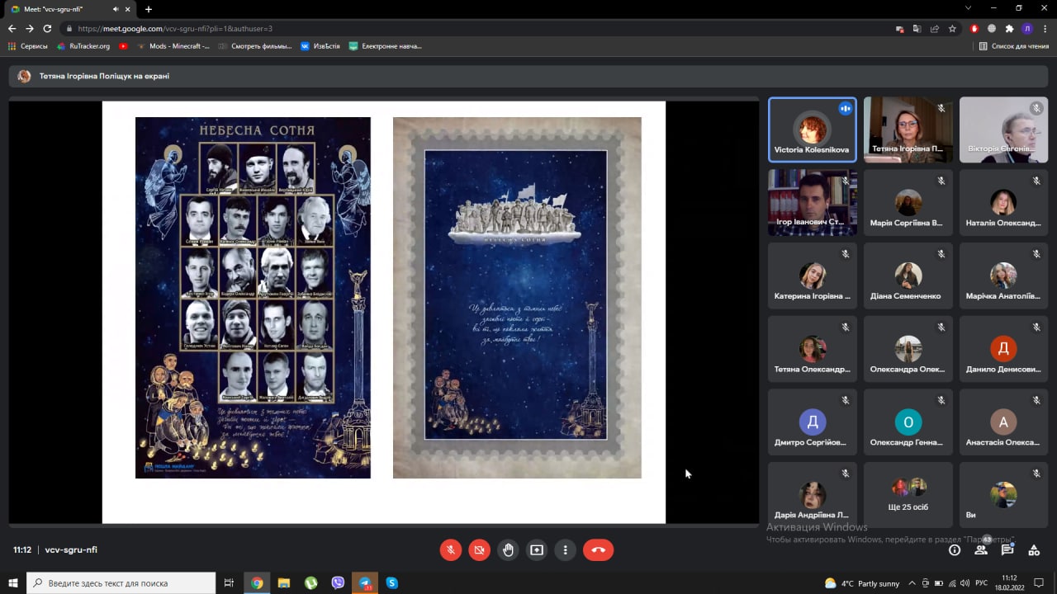Raise hand in the meeting

508,549
